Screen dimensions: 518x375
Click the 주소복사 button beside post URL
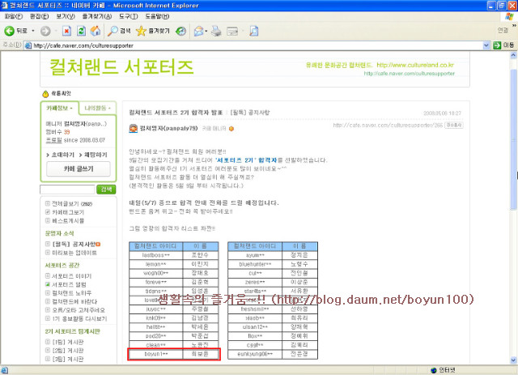(x=454, y=125)
